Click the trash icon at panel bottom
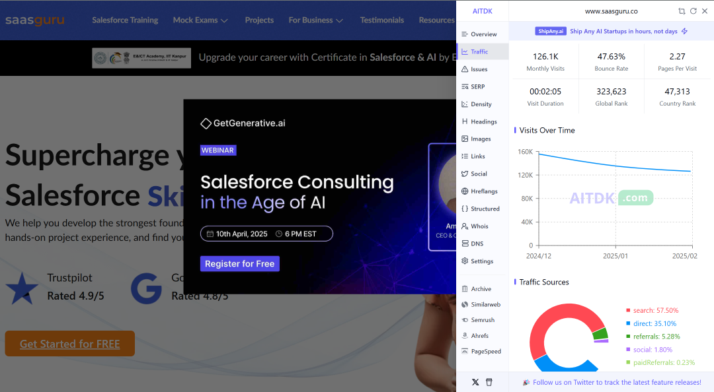Screen dimensions: 714x392 click(489, 382)
